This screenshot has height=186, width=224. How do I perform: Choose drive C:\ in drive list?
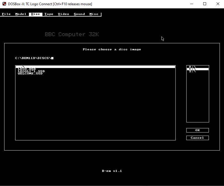pyautogui.click(x=198, y=69)
